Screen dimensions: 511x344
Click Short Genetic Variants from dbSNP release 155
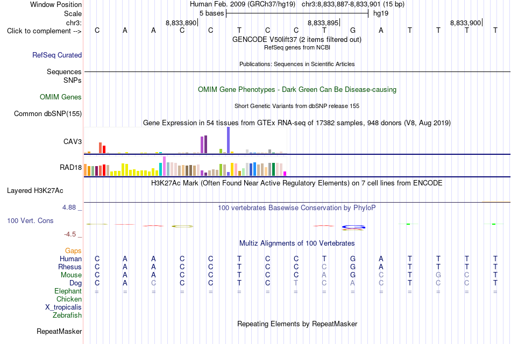click(x=297, y=106)
